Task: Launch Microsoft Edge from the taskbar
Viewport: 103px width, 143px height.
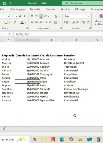Action: point(62,139)
